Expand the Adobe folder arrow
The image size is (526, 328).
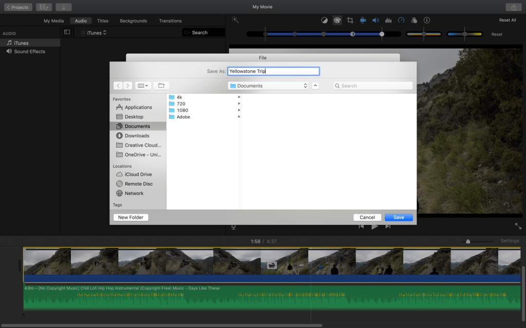tap(239, 117)
